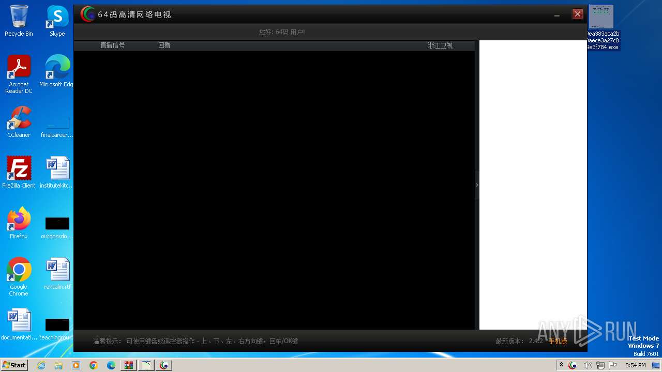Open Microsoft Edge desktop shortcut
Viewport: 662px width, 372px height.
pos(57,71)
